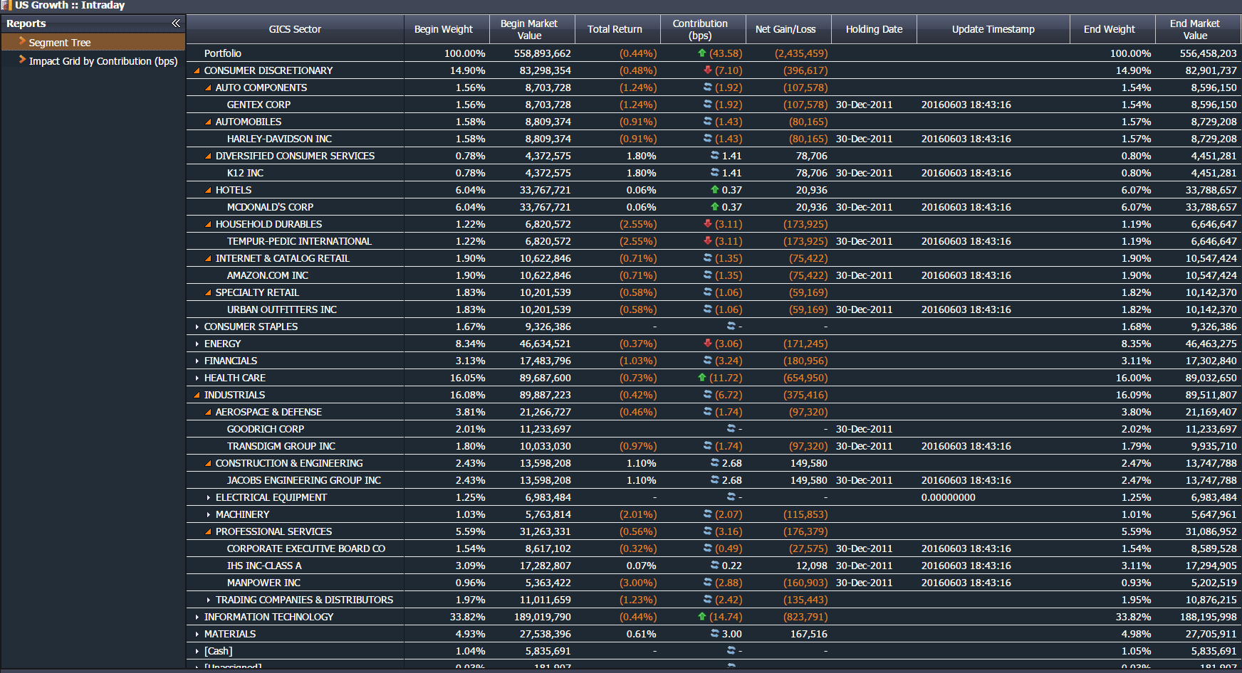
Task: Expand the FINANCIALS sector
Action: [197, 361]
